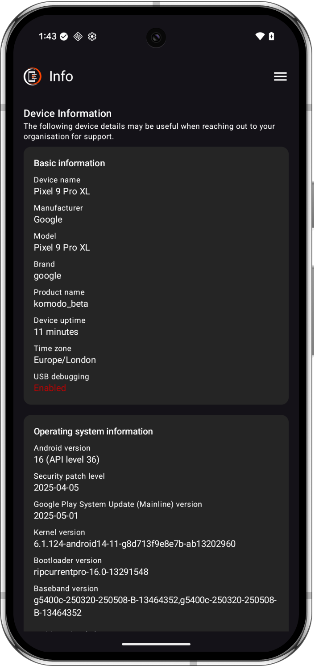Tap the 1:43 clock

48,37
